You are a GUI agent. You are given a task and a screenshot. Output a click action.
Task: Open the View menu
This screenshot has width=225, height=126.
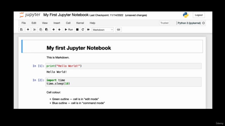(x=45, y=23)
